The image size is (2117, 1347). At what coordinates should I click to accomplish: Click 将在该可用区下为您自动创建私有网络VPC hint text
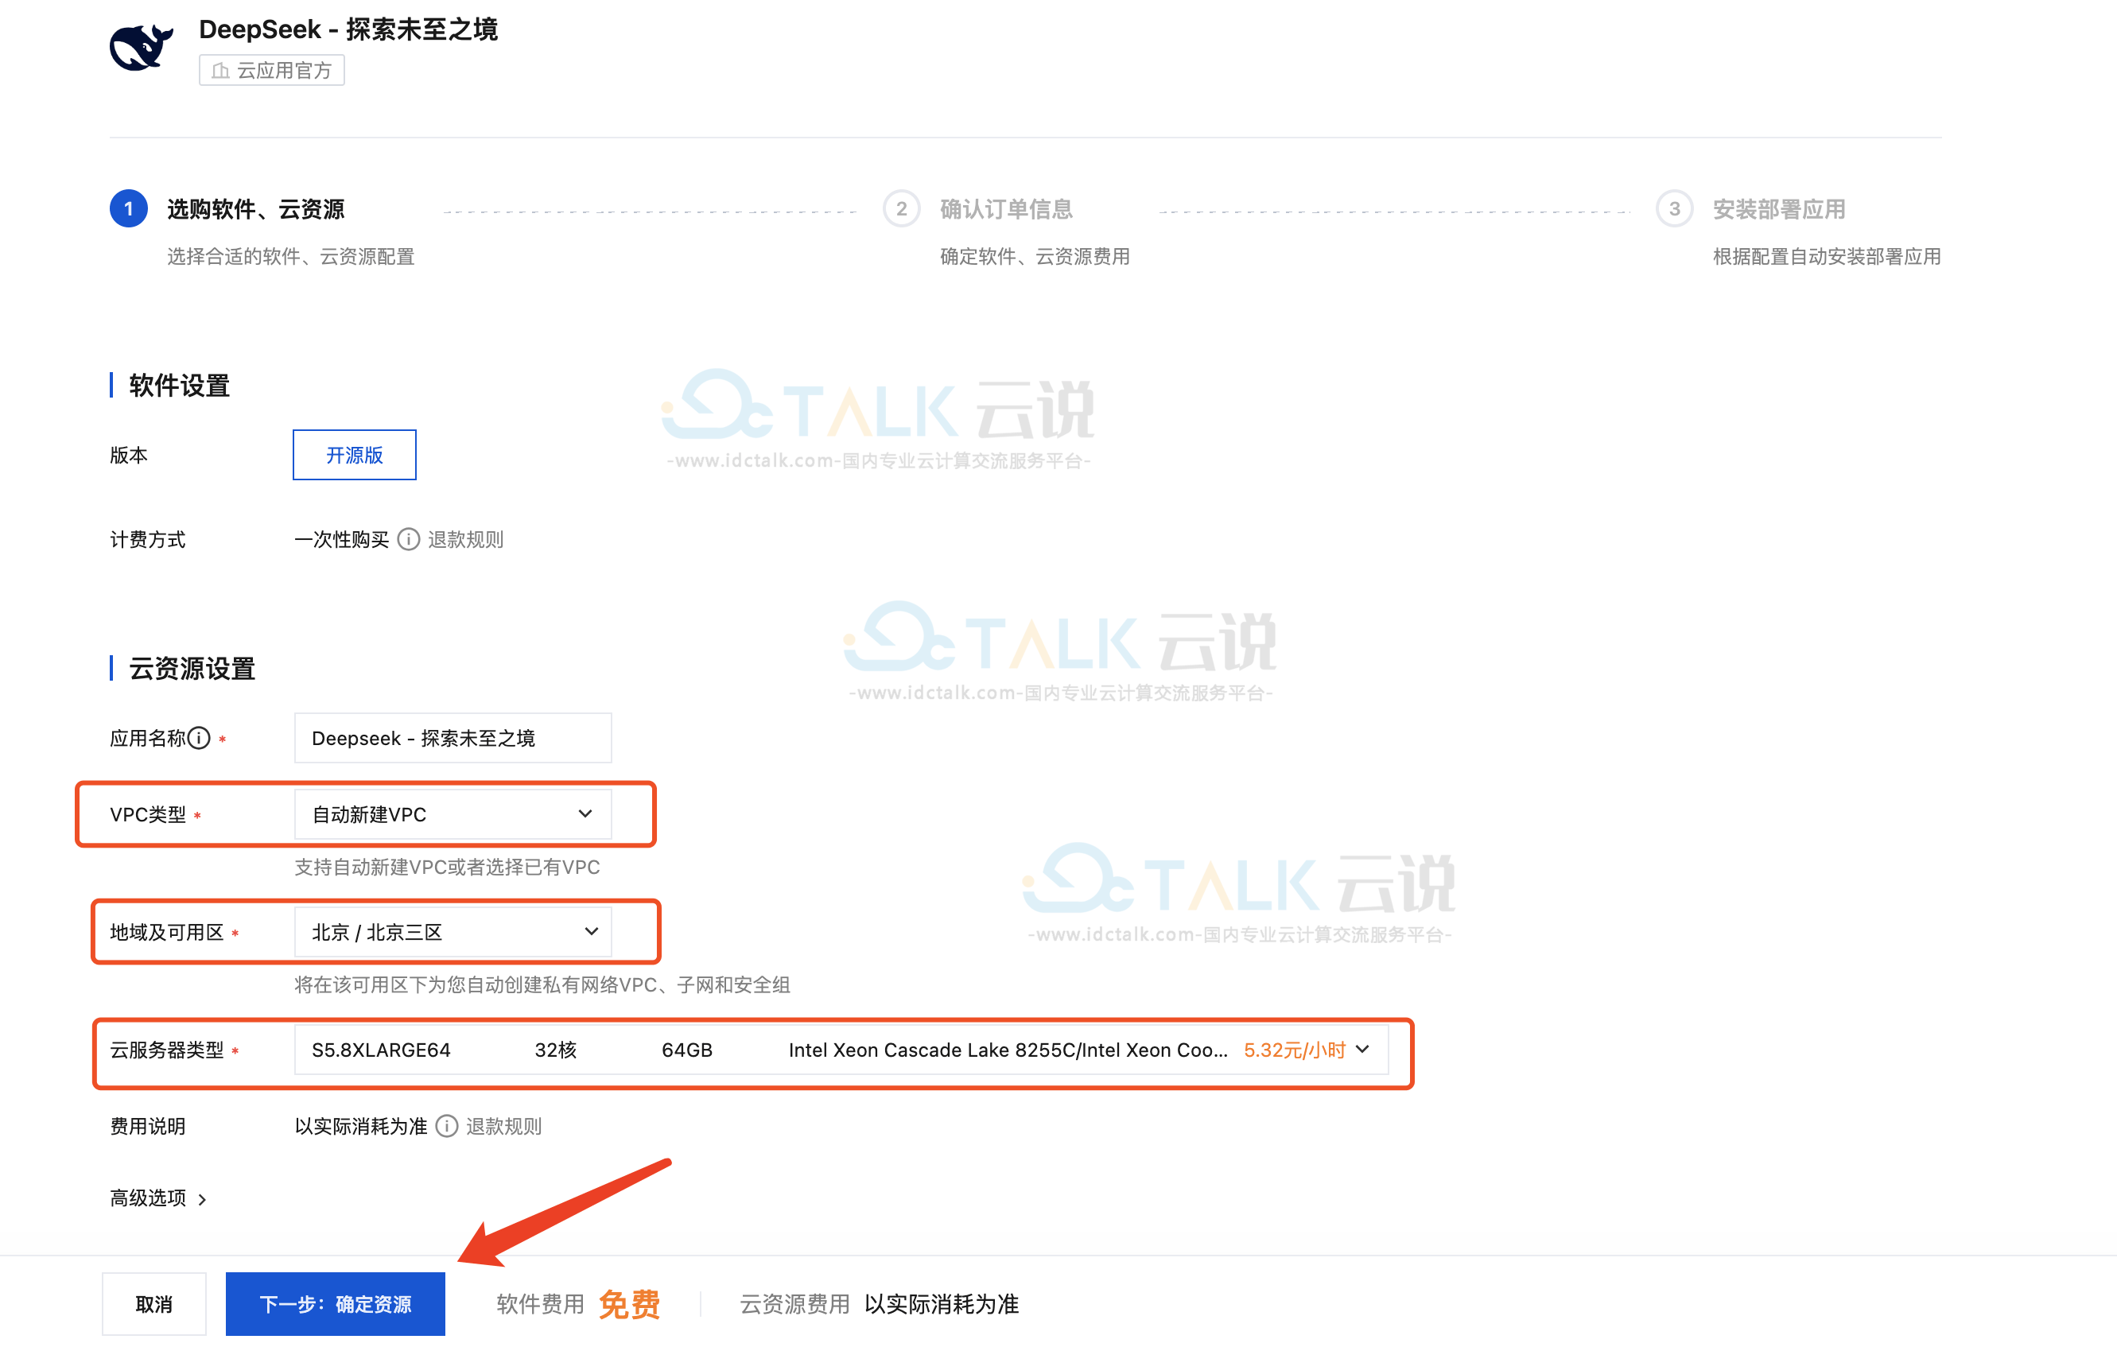pyautogui.click(x=542, y=984)
